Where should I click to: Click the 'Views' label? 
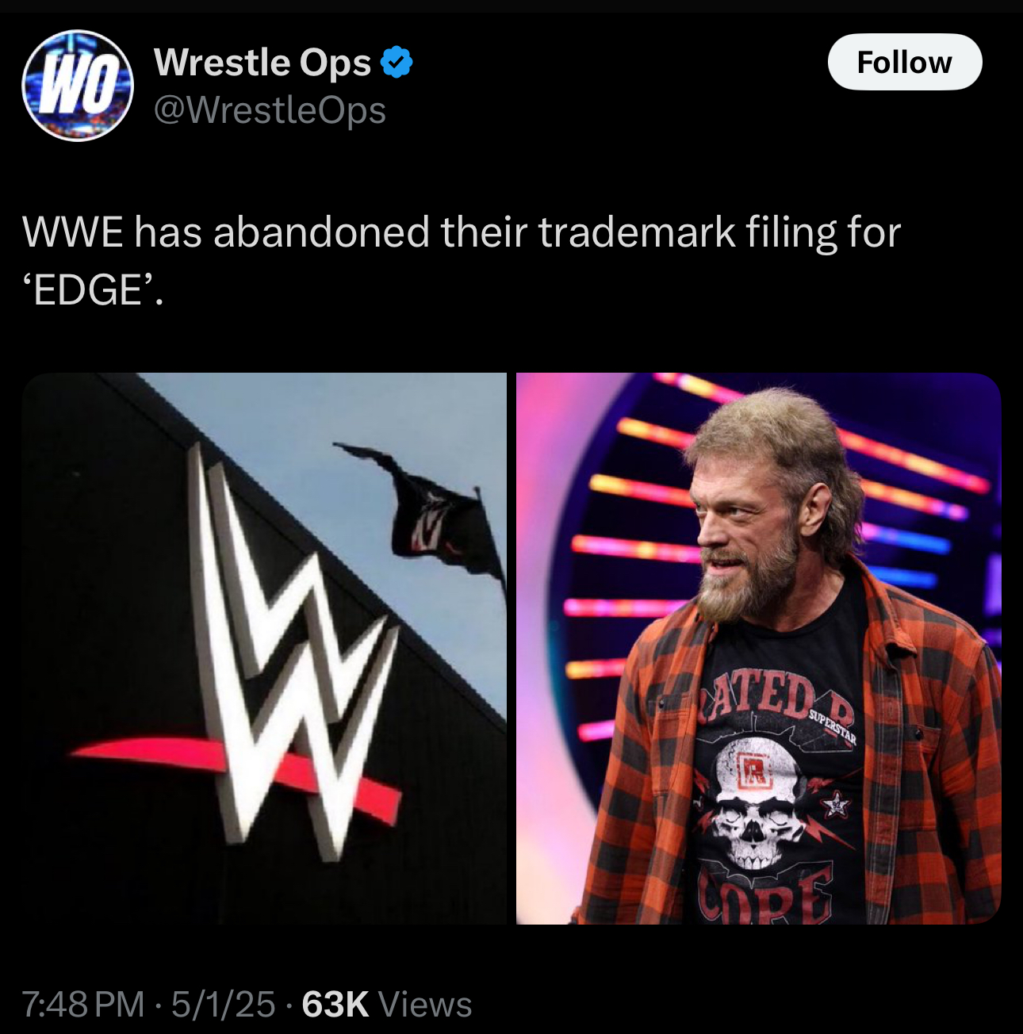click(x=425, y=1004)
